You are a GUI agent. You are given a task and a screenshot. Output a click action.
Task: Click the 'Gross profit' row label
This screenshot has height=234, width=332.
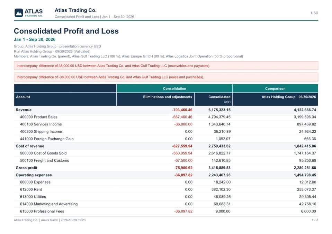click(x=26, y=168)
